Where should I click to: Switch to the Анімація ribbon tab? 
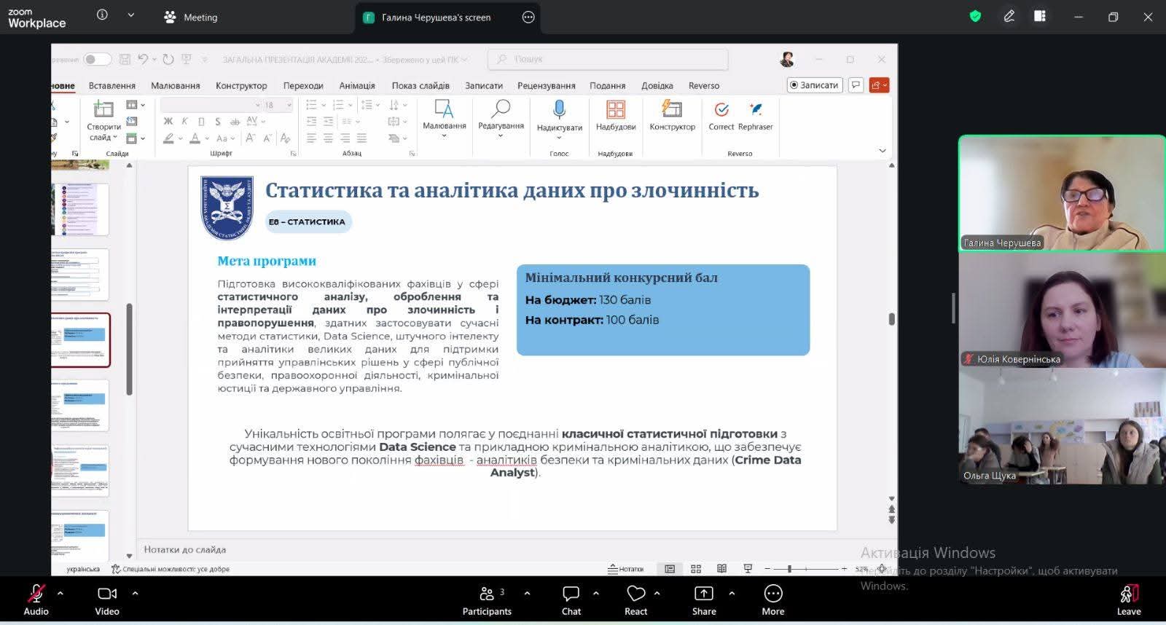tap(357, 85)
